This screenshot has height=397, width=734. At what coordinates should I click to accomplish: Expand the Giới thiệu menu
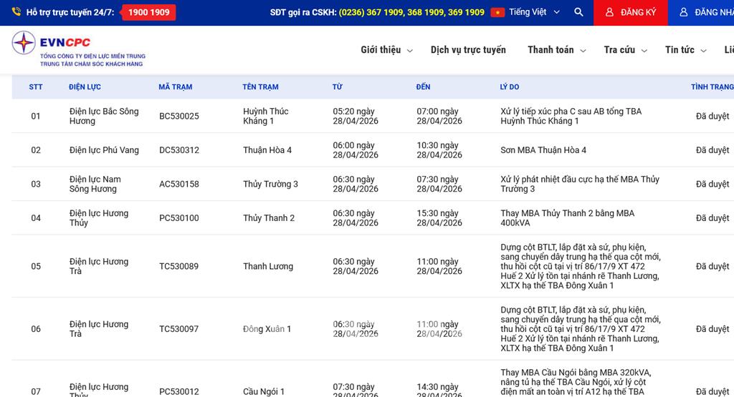(386, 50)
